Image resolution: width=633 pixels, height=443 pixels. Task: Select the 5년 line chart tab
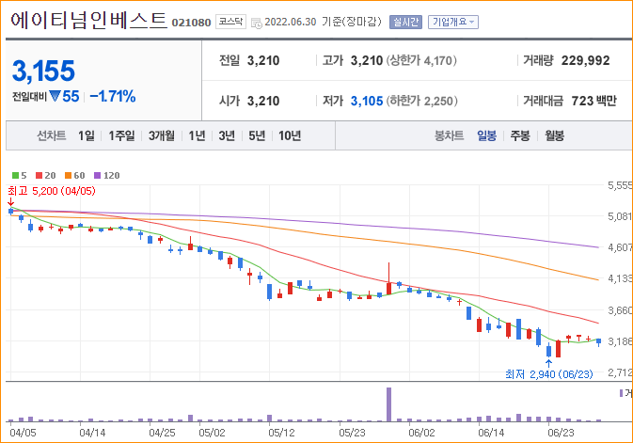pos(257,135)
